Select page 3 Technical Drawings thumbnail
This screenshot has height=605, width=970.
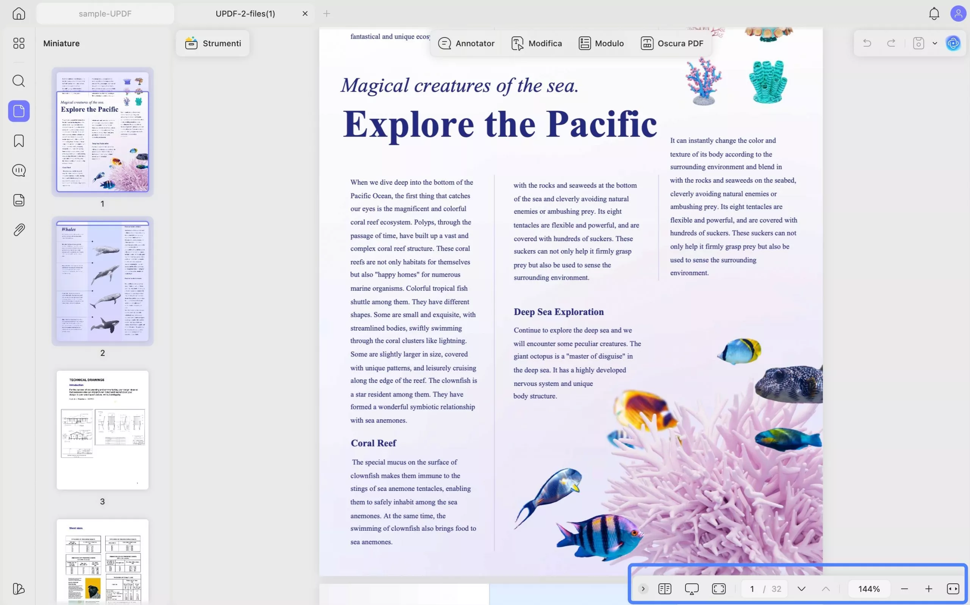point(102,430)
